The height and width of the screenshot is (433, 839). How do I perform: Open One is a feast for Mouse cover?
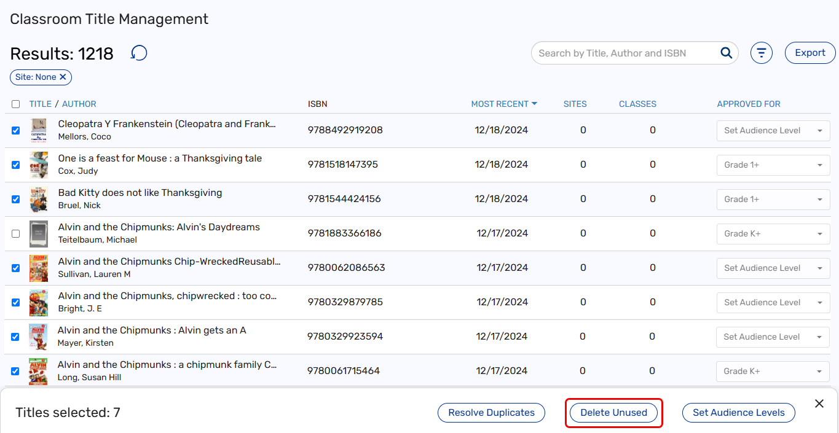(x=39, y=165)
